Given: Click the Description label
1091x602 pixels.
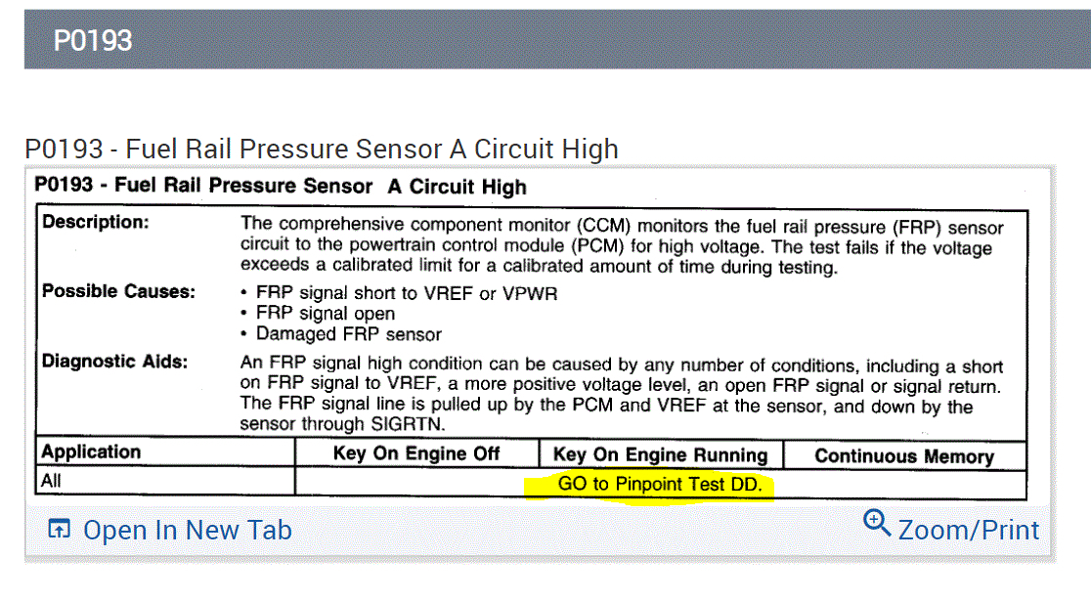Looking at the screenshot, I should coord(96,223).
